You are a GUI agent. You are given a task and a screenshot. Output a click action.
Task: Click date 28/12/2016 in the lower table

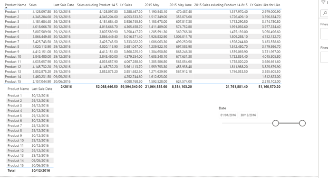[x=40, y=125]
